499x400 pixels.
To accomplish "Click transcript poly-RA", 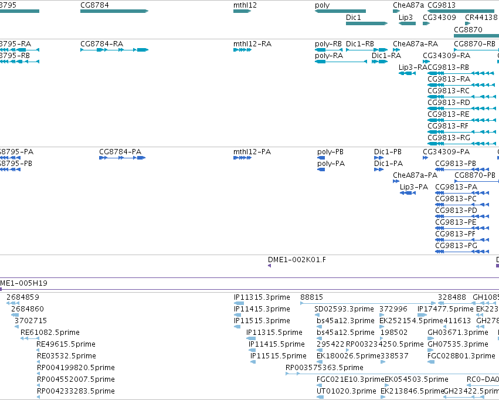I will click(341, 62).
